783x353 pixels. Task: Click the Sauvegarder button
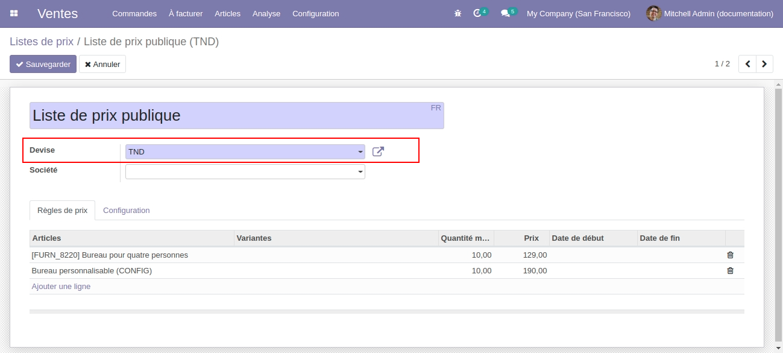43,64
